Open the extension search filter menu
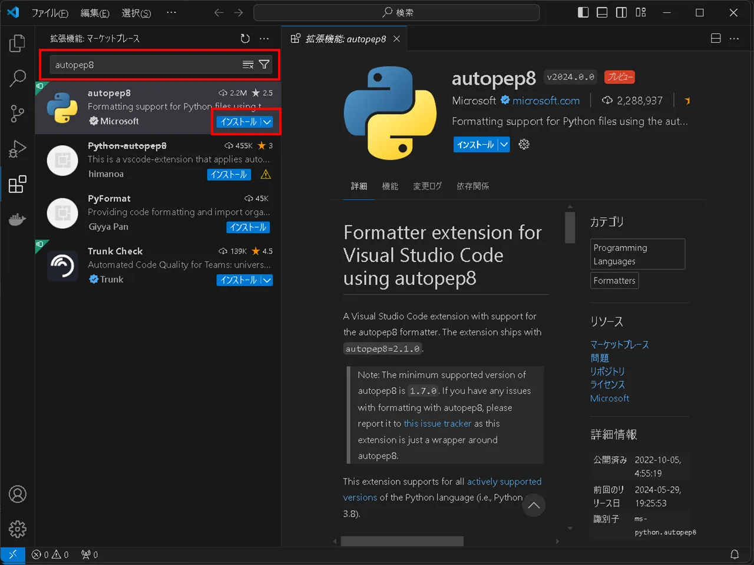 (264, 65)
